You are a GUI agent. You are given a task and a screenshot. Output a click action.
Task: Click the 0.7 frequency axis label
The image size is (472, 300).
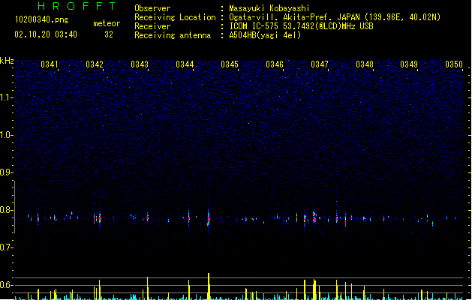coord(6,247)
